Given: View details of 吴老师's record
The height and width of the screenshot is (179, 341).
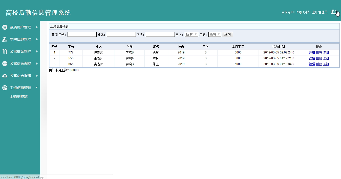Looking at the screenshot, I should [x=326, y=64].
